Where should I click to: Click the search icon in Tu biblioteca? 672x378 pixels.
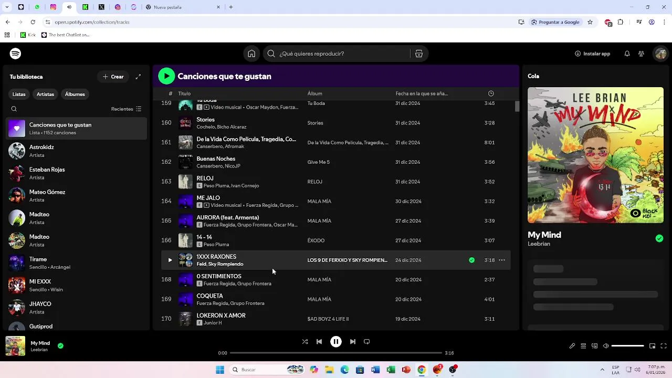point(14,109)
